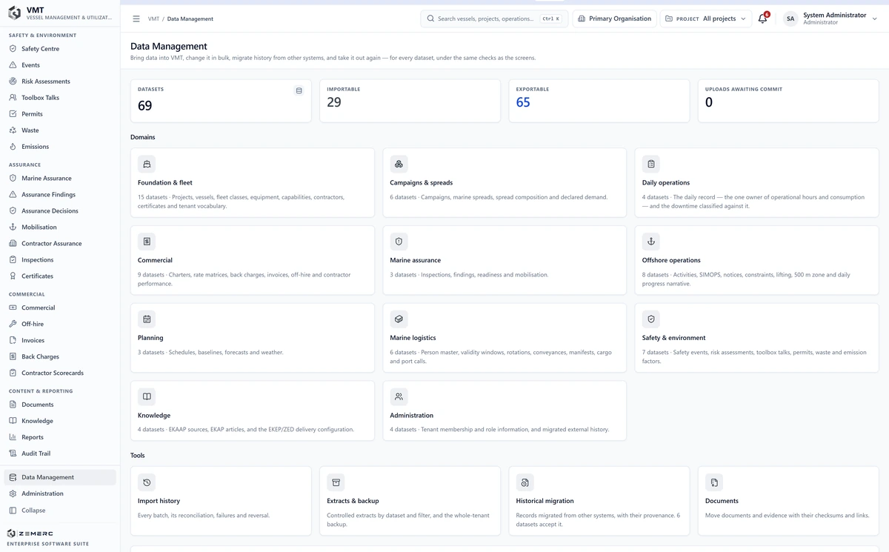Click the Campaigns & spreads icon
Screen dimensions: 889x552
click(399, 164)
